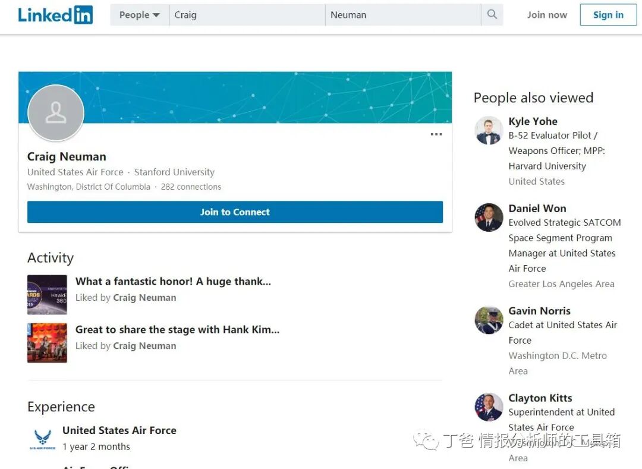Open the 'Great to share the stage' post

click(177, 330)
